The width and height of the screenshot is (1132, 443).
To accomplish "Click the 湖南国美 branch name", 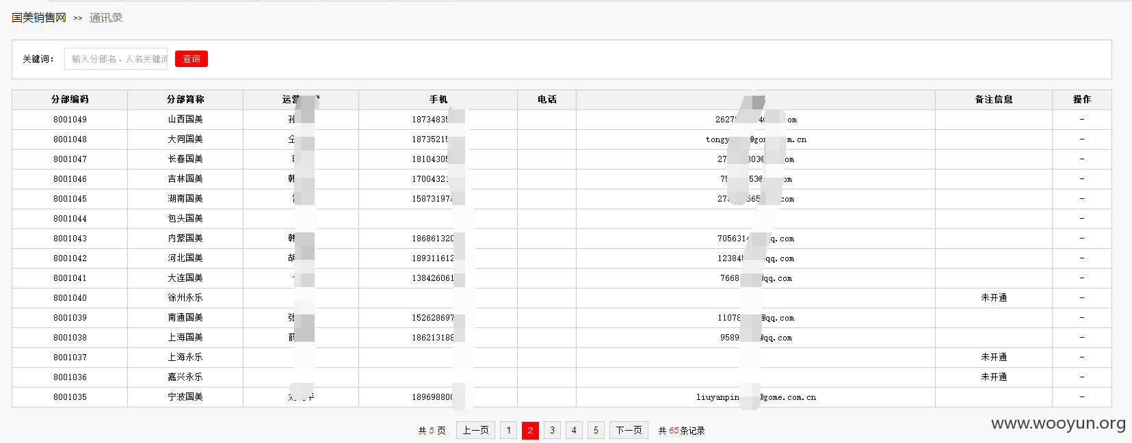I will tap(185, 198).
